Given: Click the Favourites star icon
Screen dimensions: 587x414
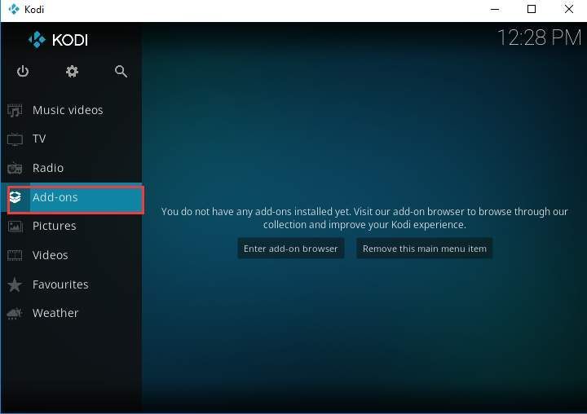Looking at the screenshot, I should click(15, 284).
